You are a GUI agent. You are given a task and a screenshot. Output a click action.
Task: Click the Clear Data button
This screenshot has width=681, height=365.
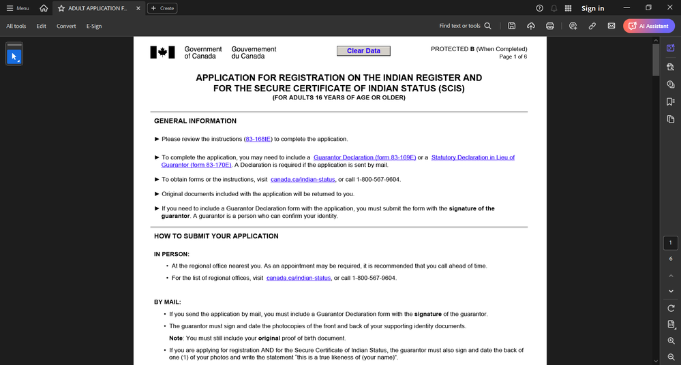363,51
